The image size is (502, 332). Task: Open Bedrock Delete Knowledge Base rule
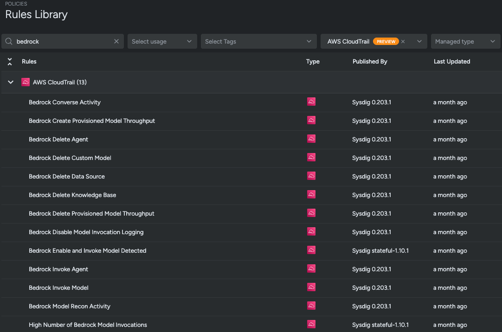click(72, 195)
